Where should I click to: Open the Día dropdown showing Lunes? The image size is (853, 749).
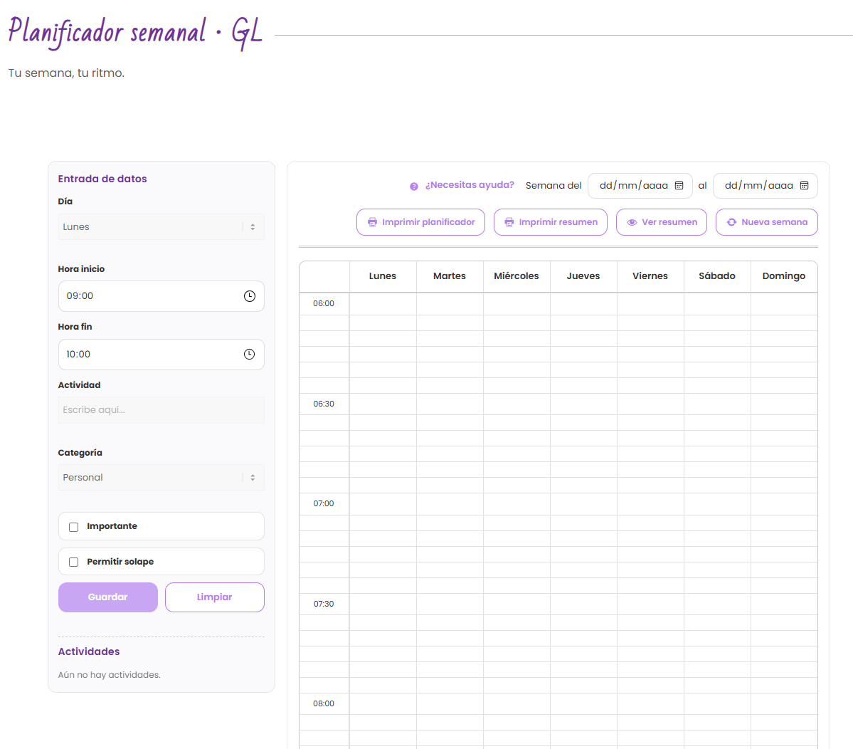tap(161, 227)
